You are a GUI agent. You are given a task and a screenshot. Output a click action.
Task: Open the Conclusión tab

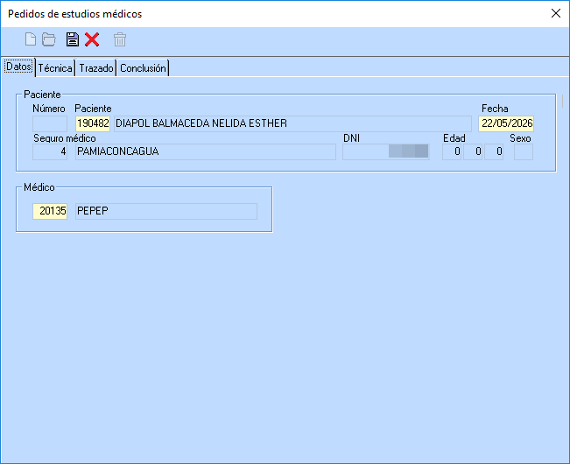coord(143,68)
